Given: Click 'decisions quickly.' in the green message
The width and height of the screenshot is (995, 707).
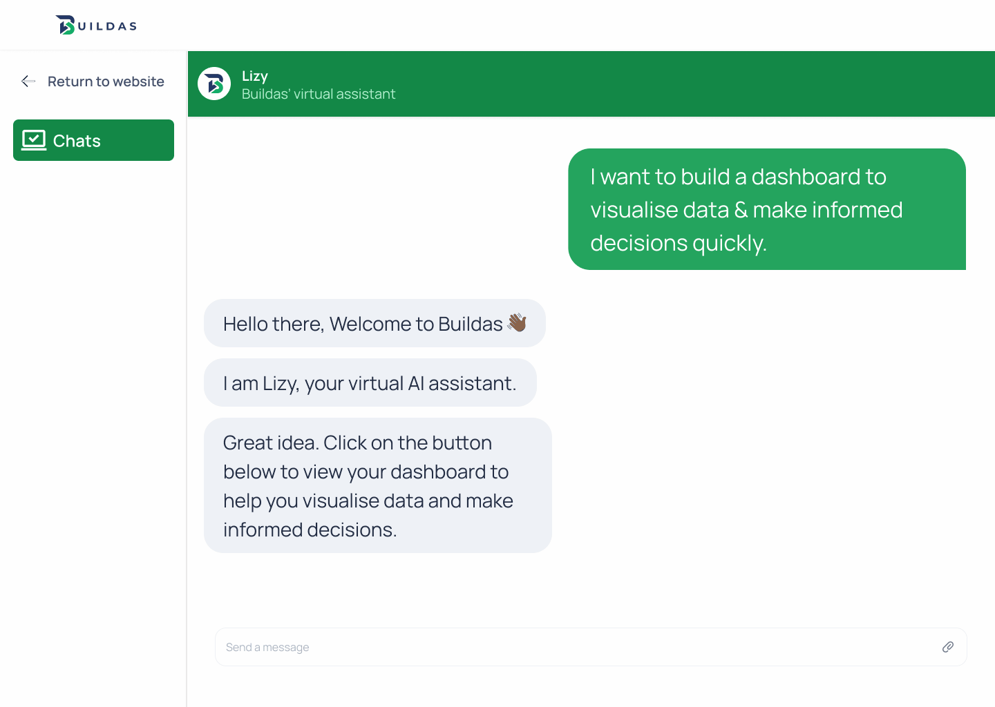Looking at the screenshot, I should pyautogui.click(x=678, y=243).
